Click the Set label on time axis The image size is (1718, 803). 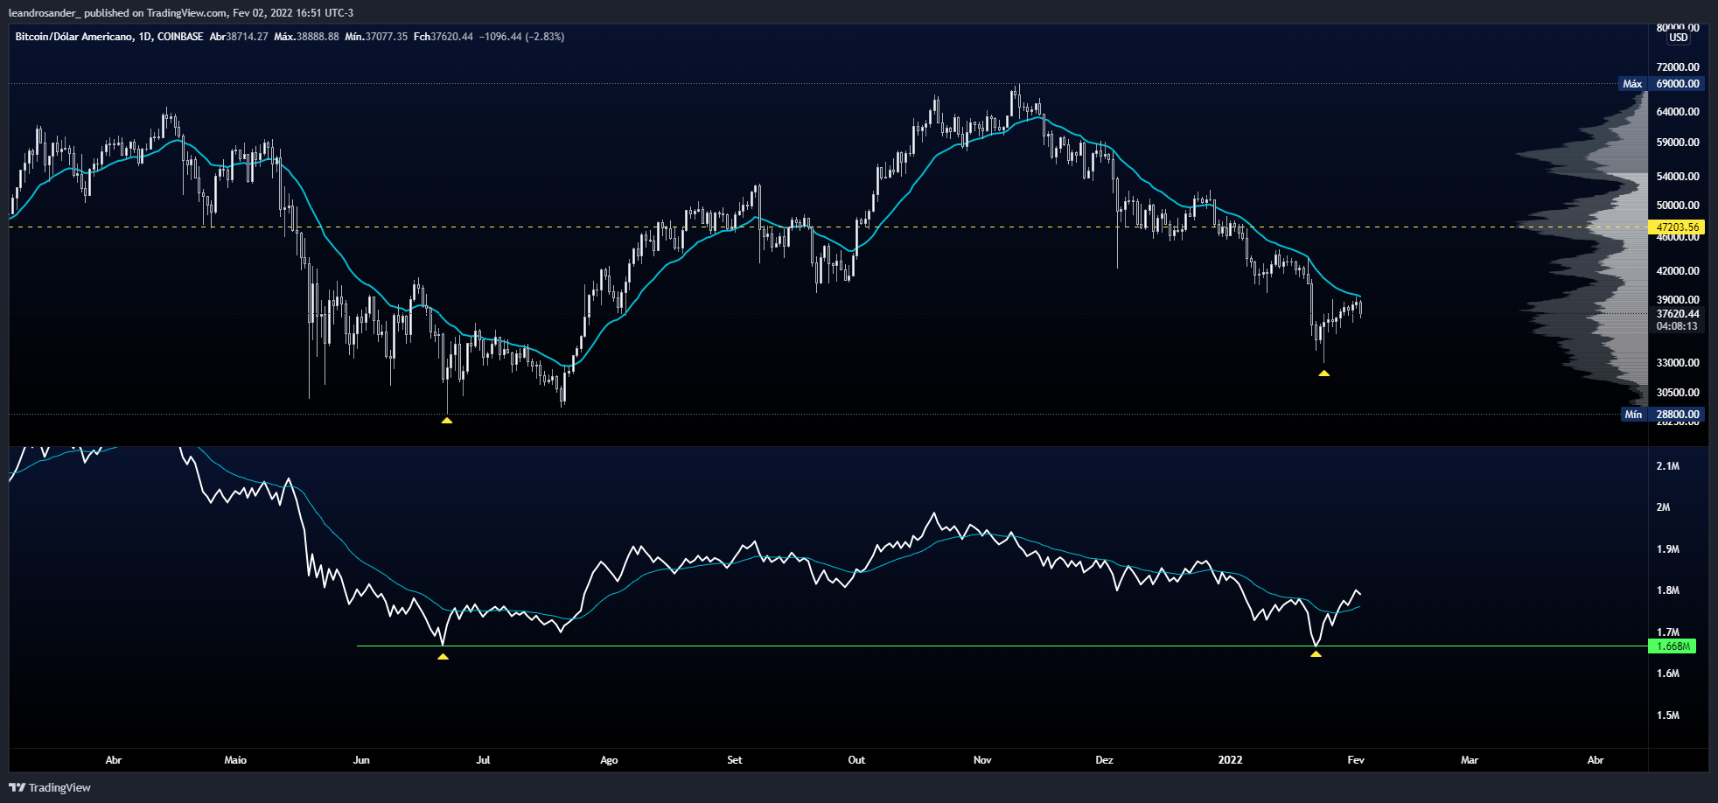pos(735,760)
